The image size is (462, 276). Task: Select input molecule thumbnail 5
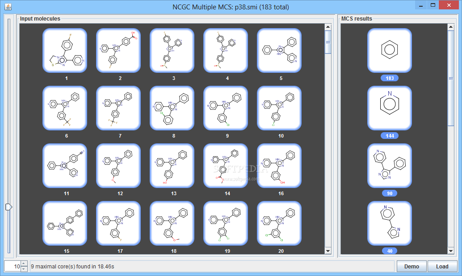click(279, 50)
